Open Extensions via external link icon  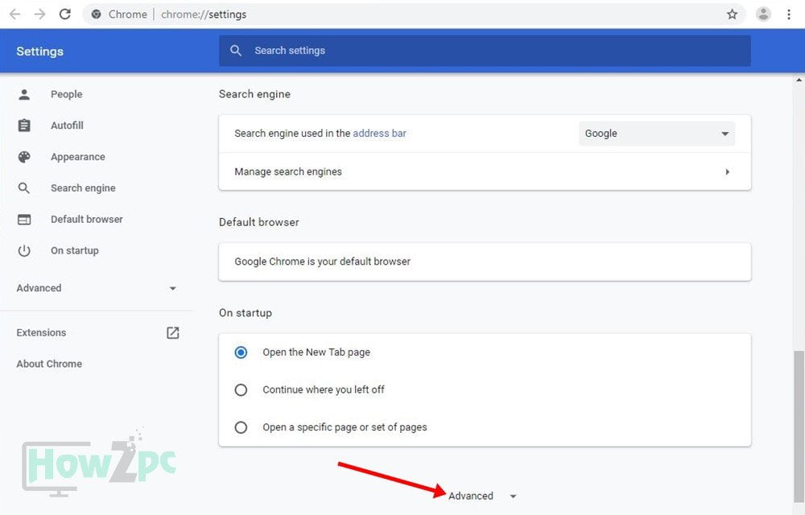(173, 333)
